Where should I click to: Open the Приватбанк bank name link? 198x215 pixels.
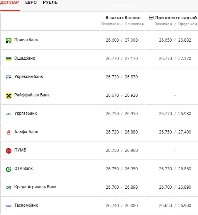click(x=26, y=40)
